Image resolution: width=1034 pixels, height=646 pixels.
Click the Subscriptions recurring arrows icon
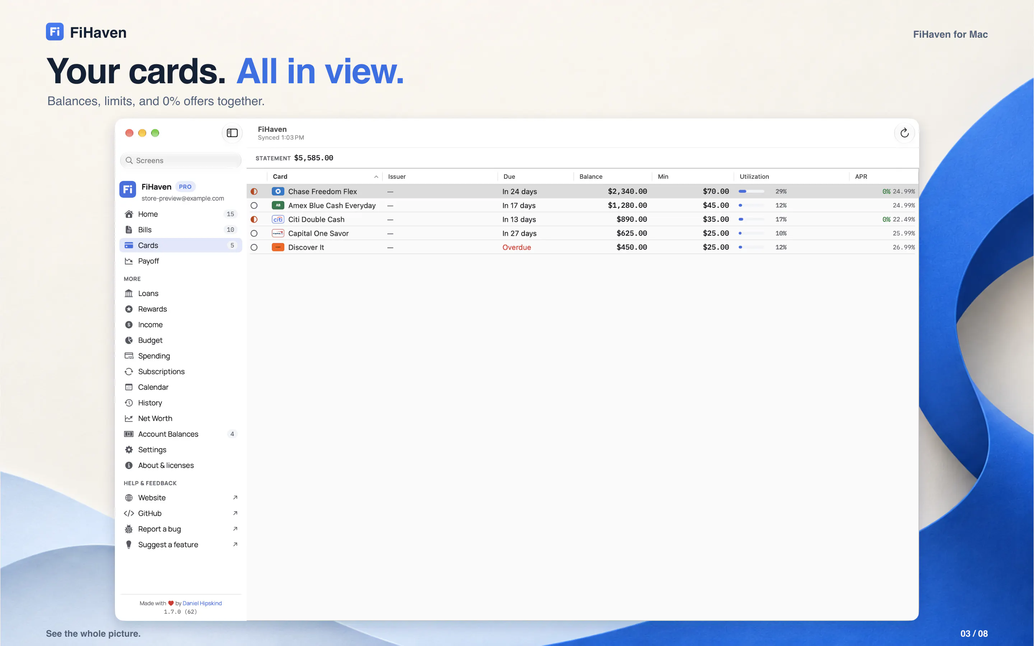pyautogui.click(x=129, y=372)
